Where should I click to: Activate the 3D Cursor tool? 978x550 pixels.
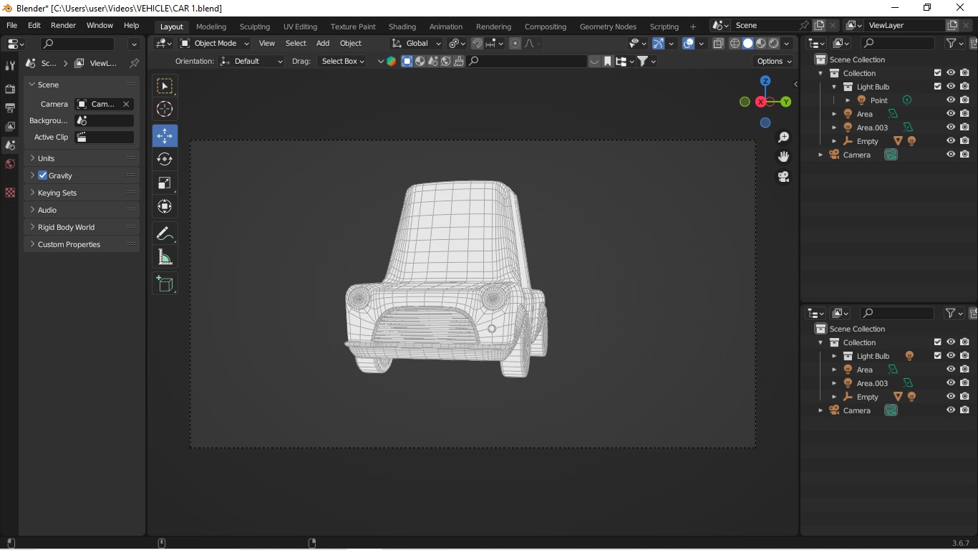[x=165, y=109]
